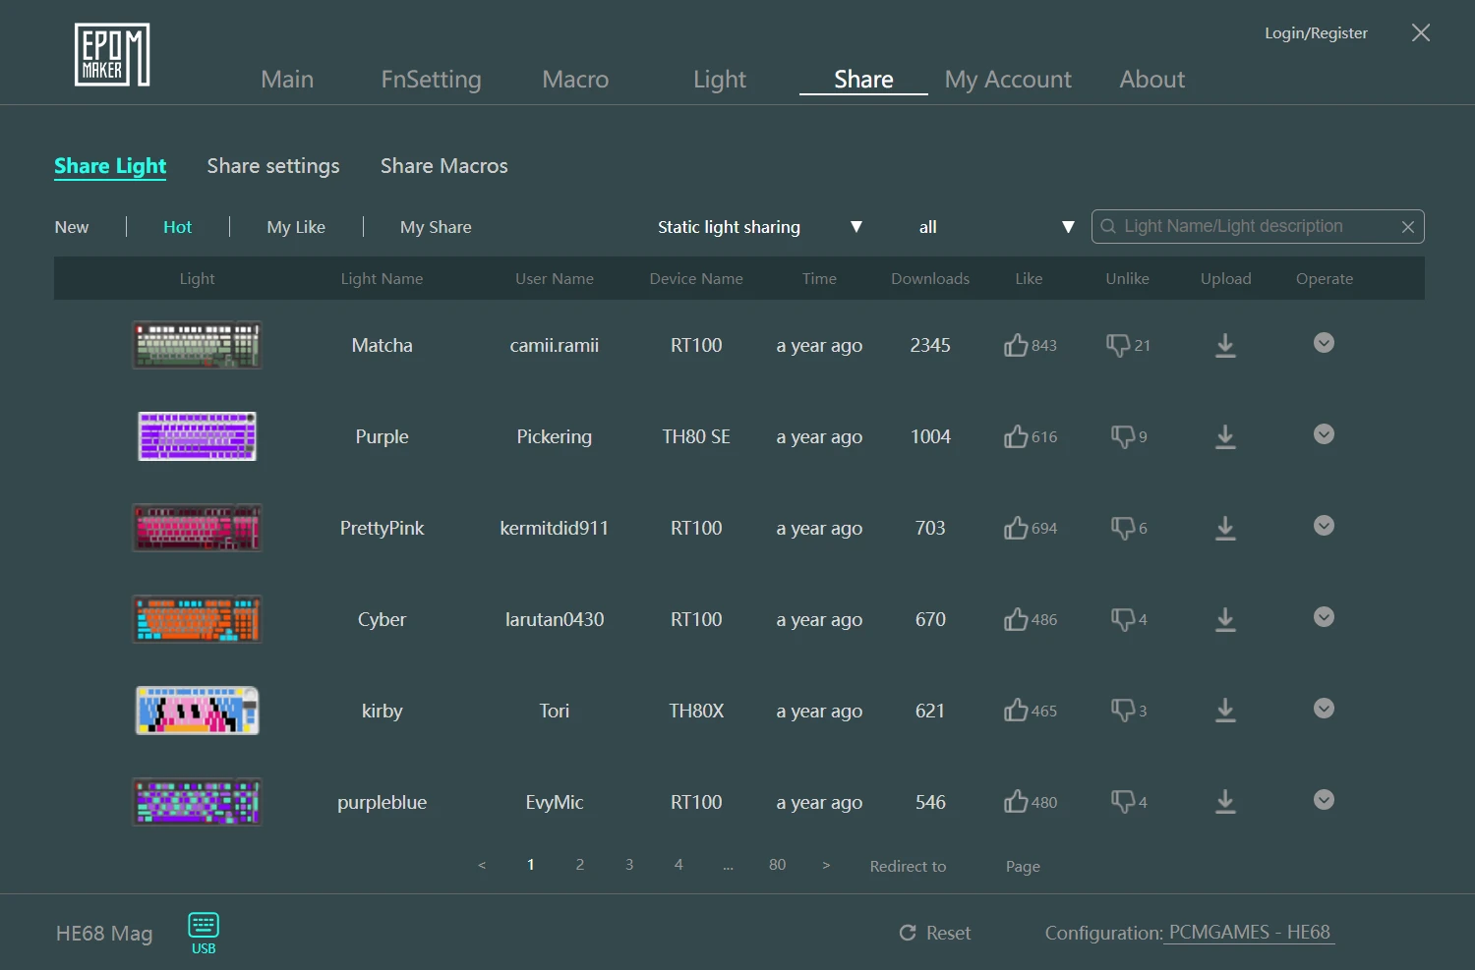
Task: Expand operate menu for purpleblue row
Action: click(1325, 800)
